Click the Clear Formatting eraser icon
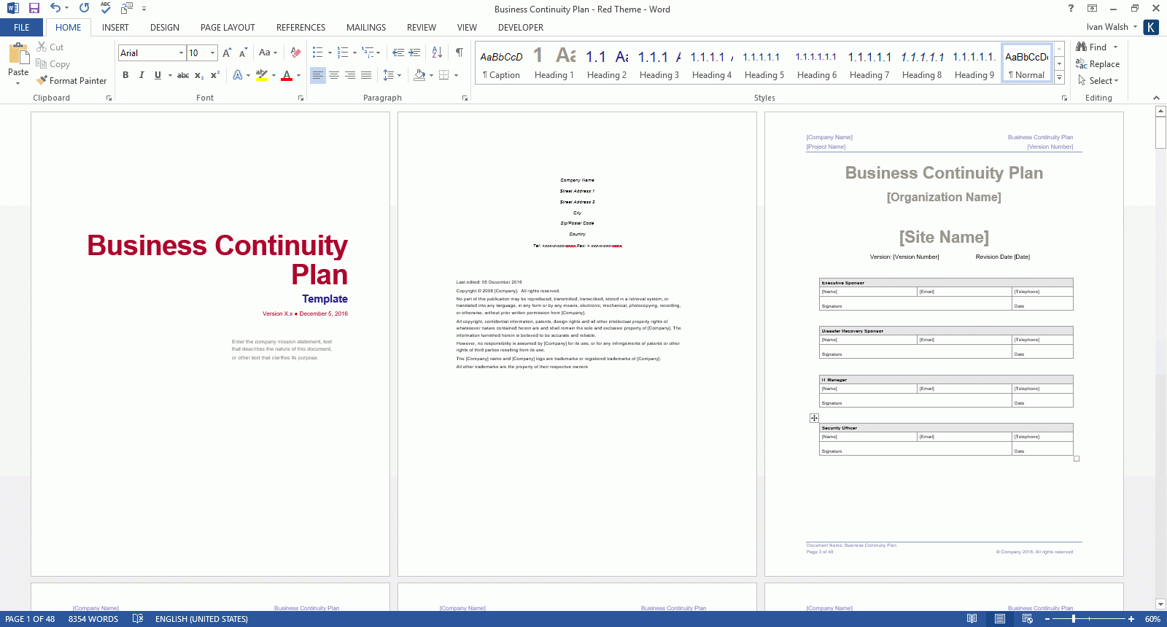 click(x=295, y=52)
